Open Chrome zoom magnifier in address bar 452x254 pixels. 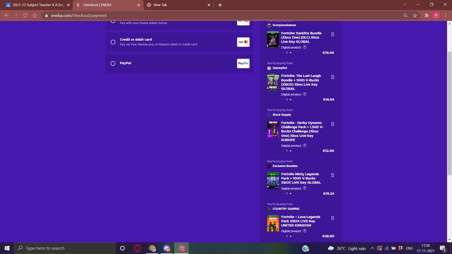(x=405, y=15)
